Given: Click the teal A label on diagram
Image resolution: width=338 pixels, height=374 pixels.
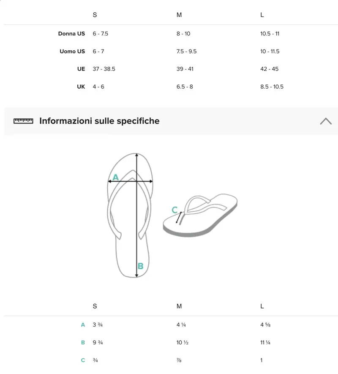Looking at the screenshot, I should point(115,177).
